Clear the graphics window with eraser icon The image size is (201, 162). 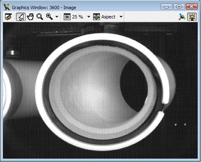(8, 17)
